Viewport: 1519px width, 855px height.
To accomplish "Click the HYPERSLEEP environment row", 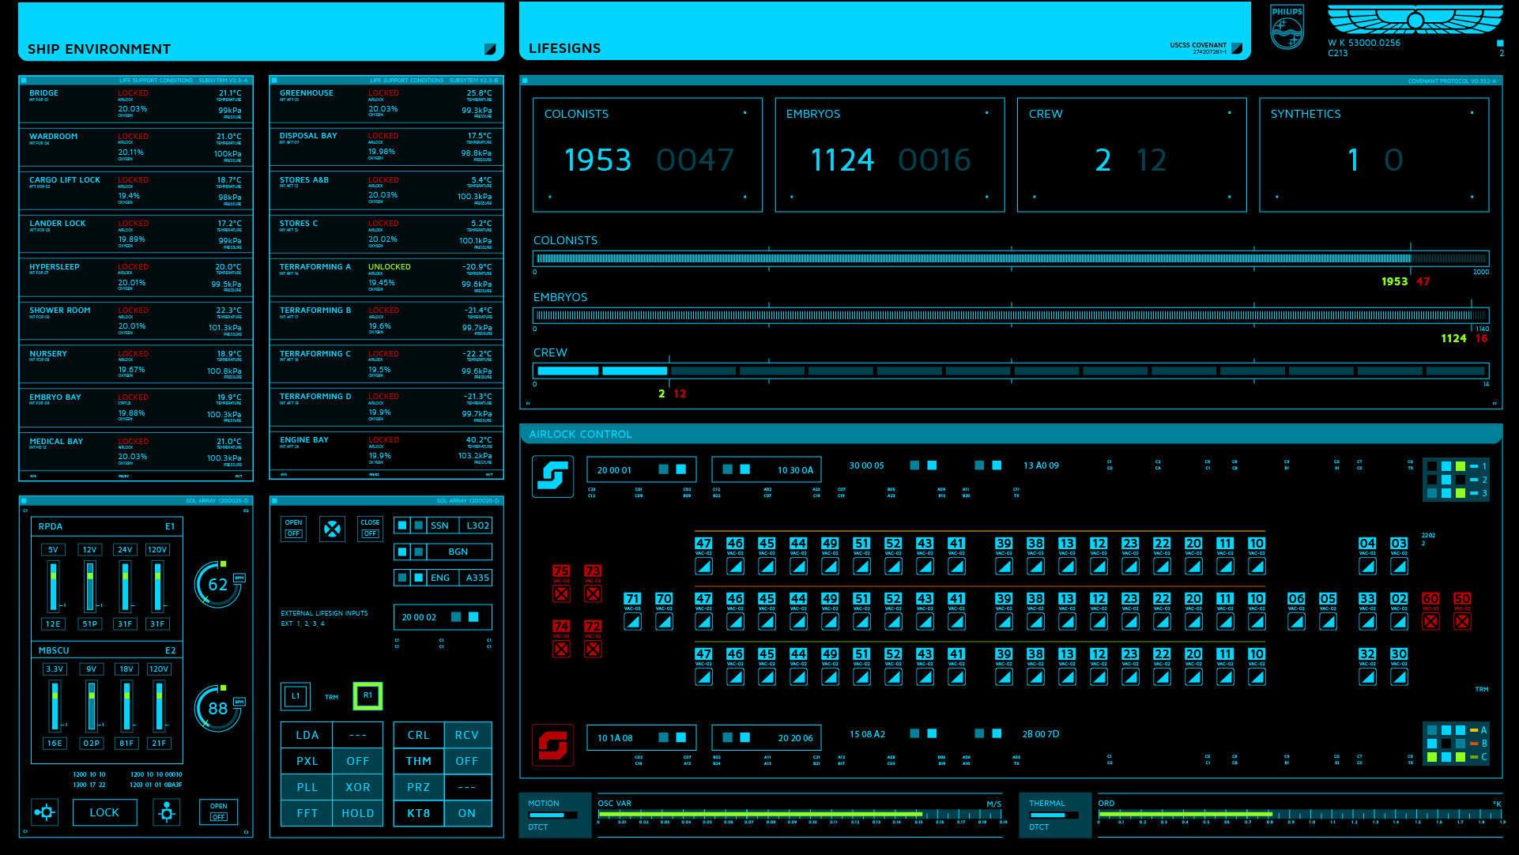I will [136, 277].
